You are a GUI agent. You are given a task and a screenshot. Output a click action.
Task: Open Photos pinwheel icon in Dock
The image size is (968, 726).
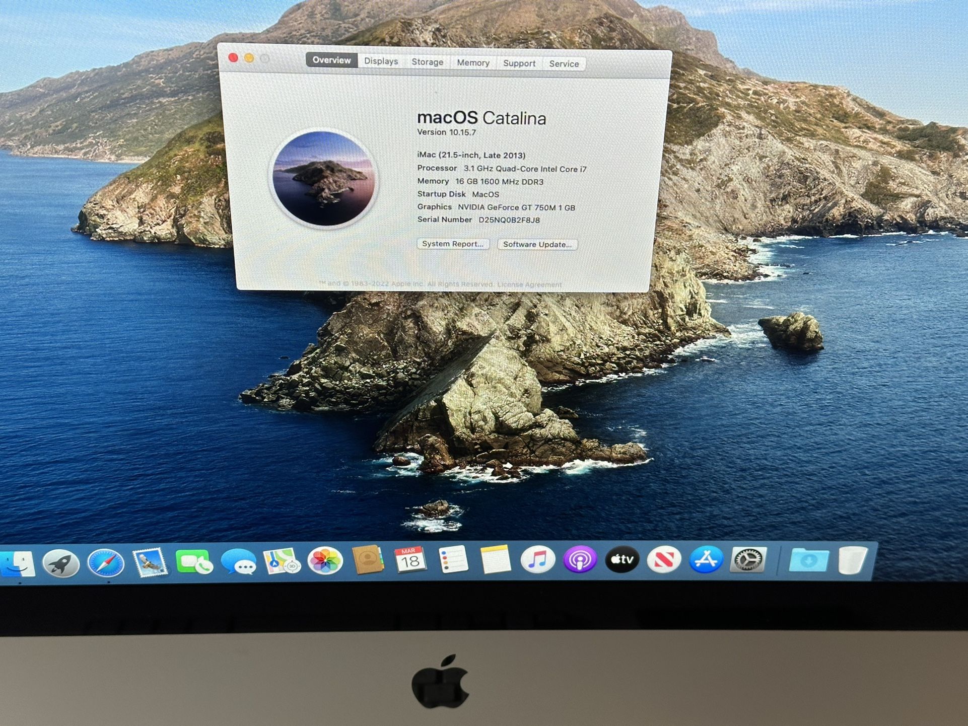pyautogui.click(x=325, y=561)
